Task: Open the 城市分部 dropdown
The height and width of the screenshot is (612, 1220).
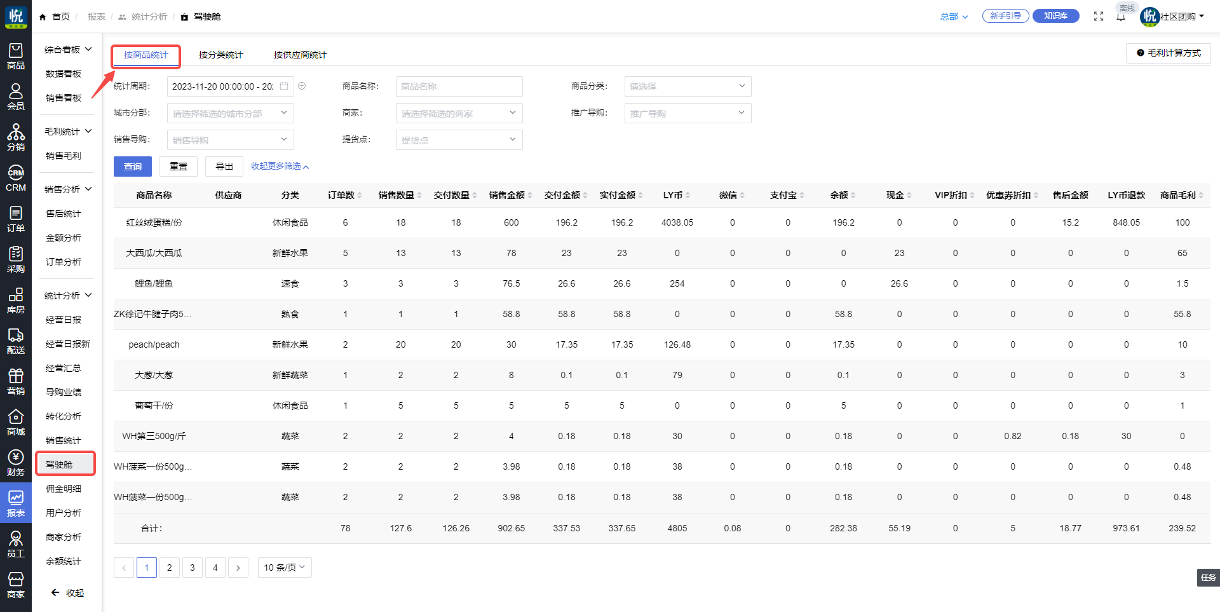Action: pyautogui.click(x=231, y=113)
